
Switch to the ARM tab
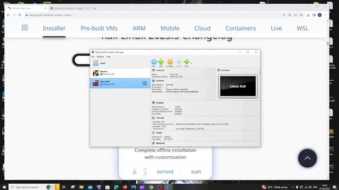(x=139, y=28)
